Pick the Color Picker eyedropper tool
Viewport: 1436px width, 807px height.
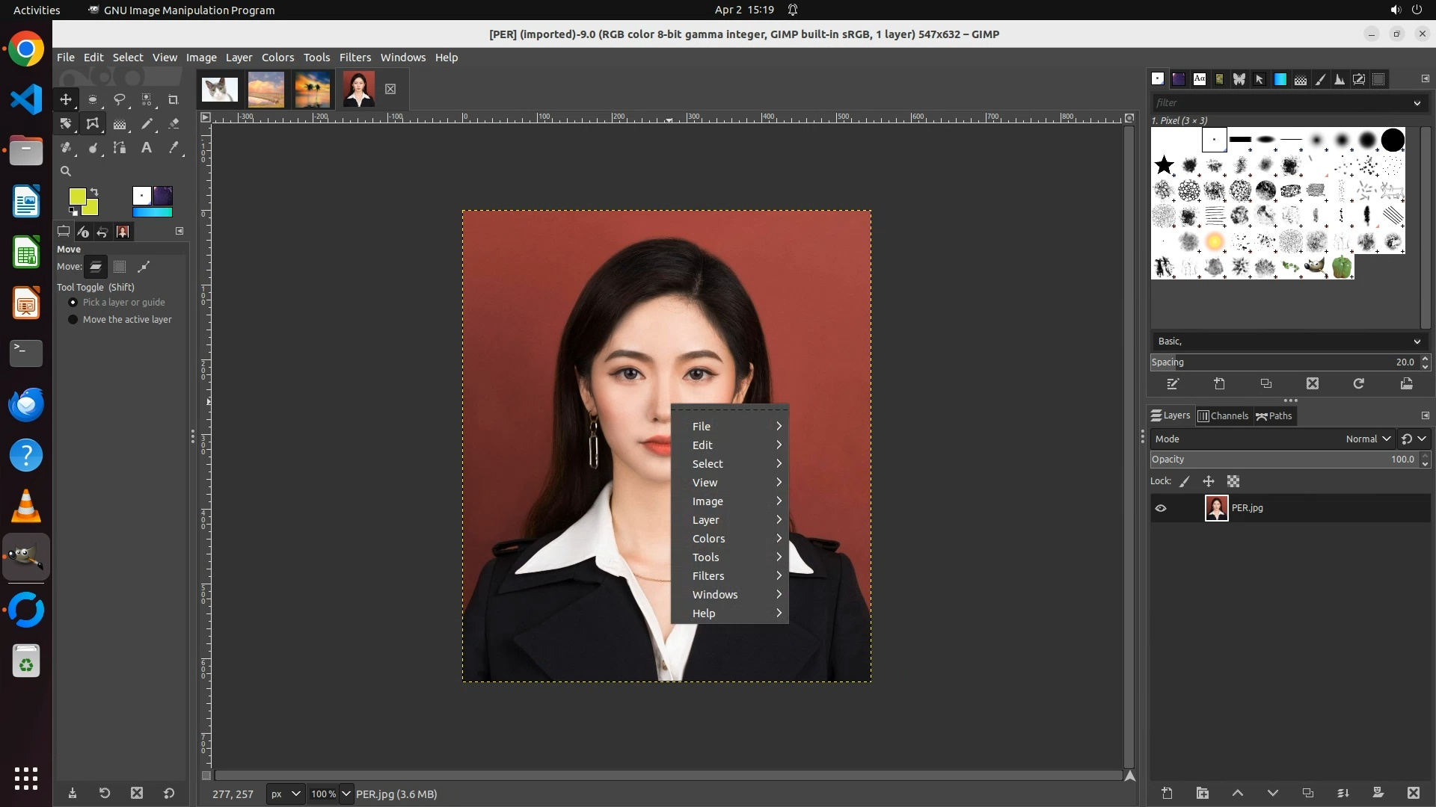(x=174, y=148)
